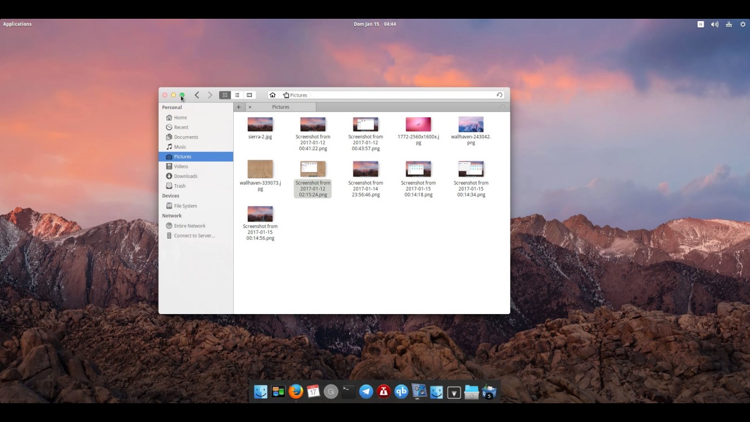Launch Firefox from the dock
This screenshot has width=750, height=422.
[296, 392]
